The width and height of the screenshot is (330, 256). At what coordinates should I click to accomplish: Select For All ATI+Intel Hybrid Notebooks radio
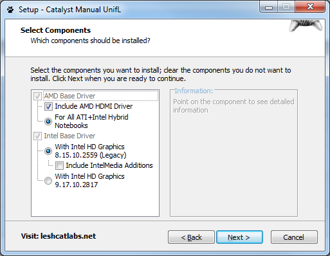click(48, 122)
